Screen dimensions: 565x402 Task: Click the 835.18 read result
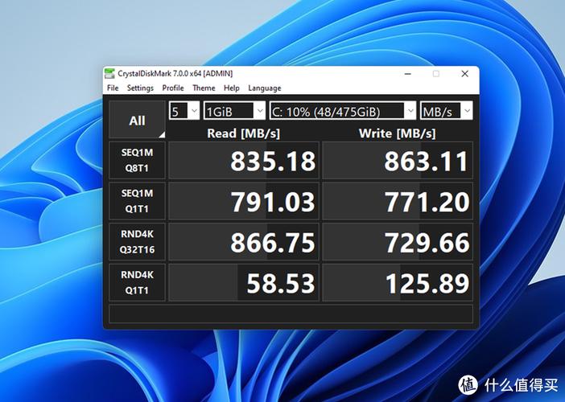coord(244,160)
